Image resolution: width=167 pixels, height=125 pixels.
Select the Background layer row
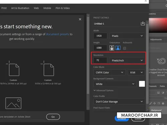(158, 110)
